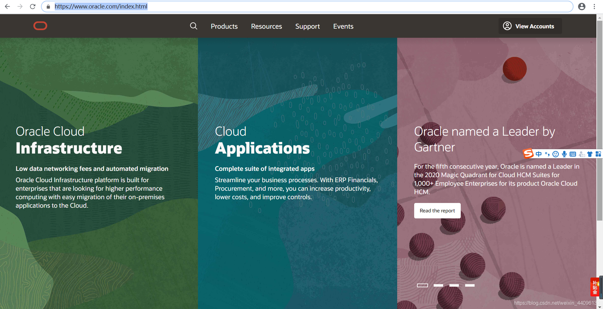Open Sogou emoji smiley icon
The image size is (603, 309).
point(556,154)
